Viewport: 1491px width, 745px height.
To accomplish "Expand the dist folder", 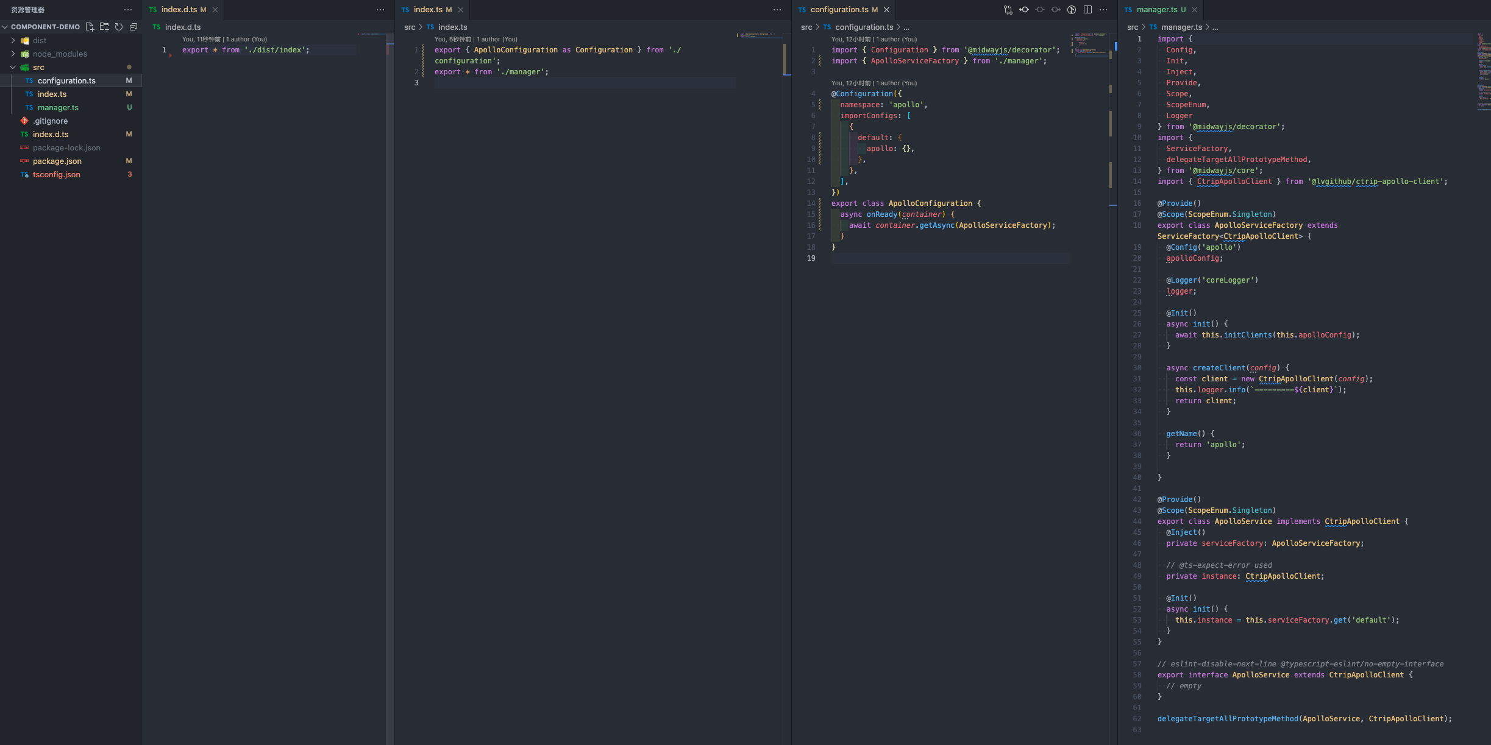I will [x=13, y=40].
